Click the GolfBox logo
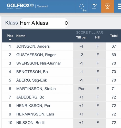 coord(20,6)
